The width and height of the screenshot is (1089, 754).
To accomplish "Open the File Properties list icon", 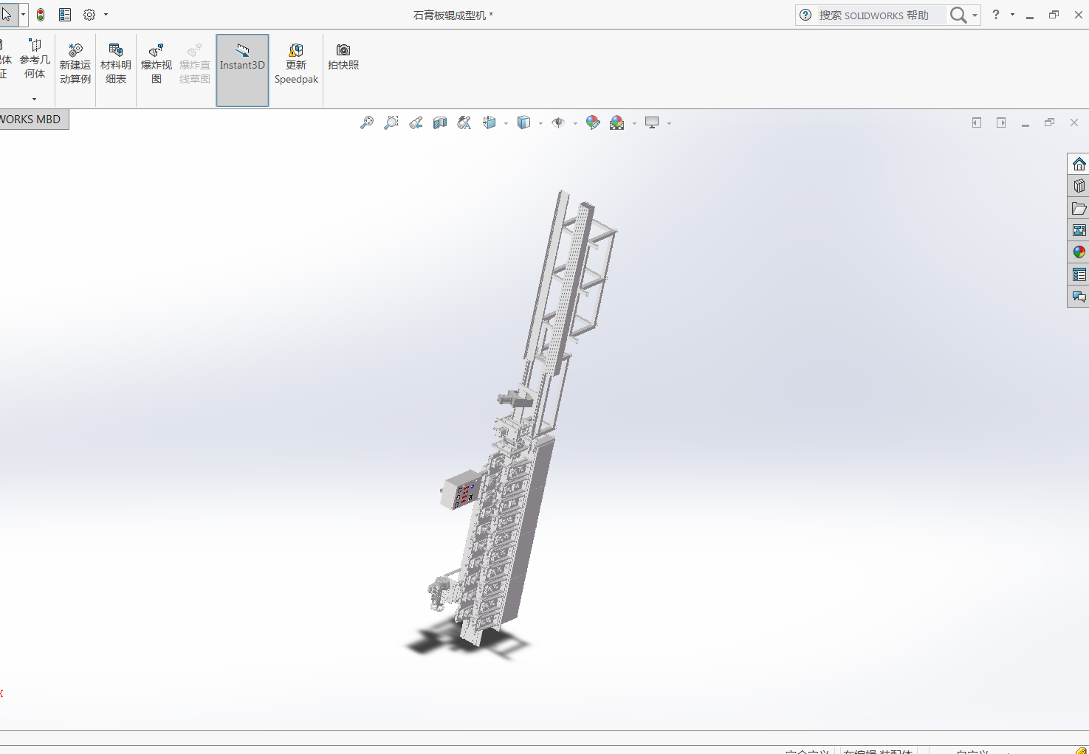I will 65,15.
